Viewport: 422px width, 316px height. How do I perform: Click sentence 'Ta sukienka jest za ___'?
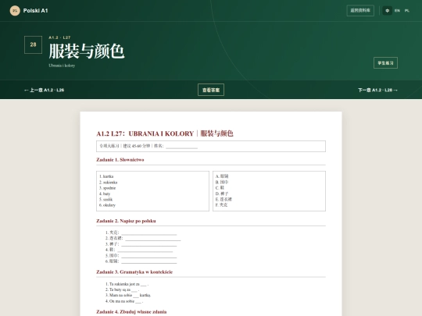[127, 284]
